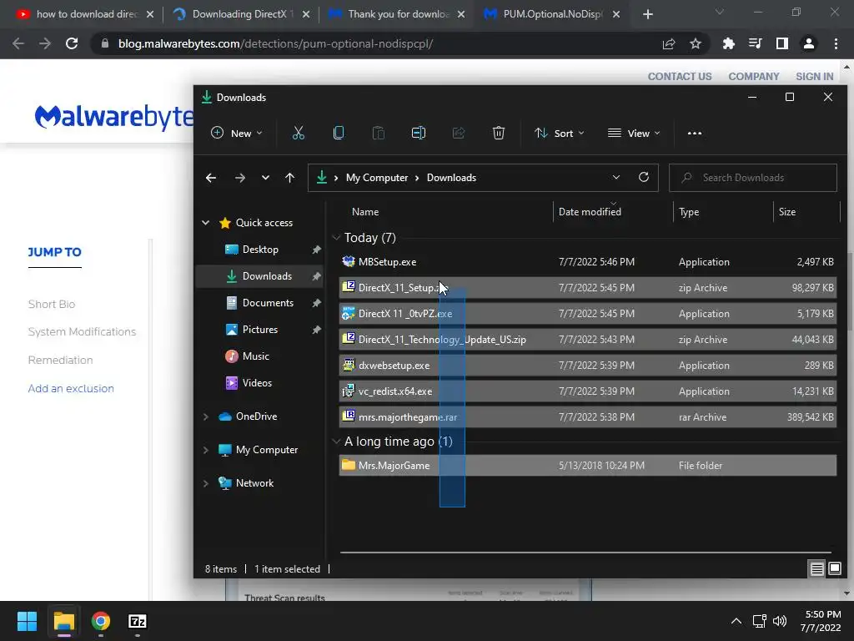The height and width of the screenshot is (641, 854).
Task: Jump to System Modifications section
Action: click(82, 331)
